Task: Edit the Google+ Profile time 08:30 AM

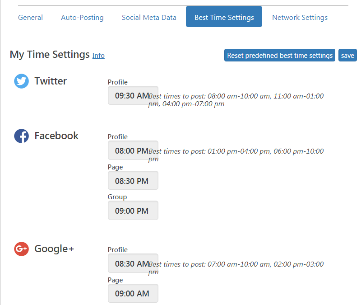Action: point(133,263)
